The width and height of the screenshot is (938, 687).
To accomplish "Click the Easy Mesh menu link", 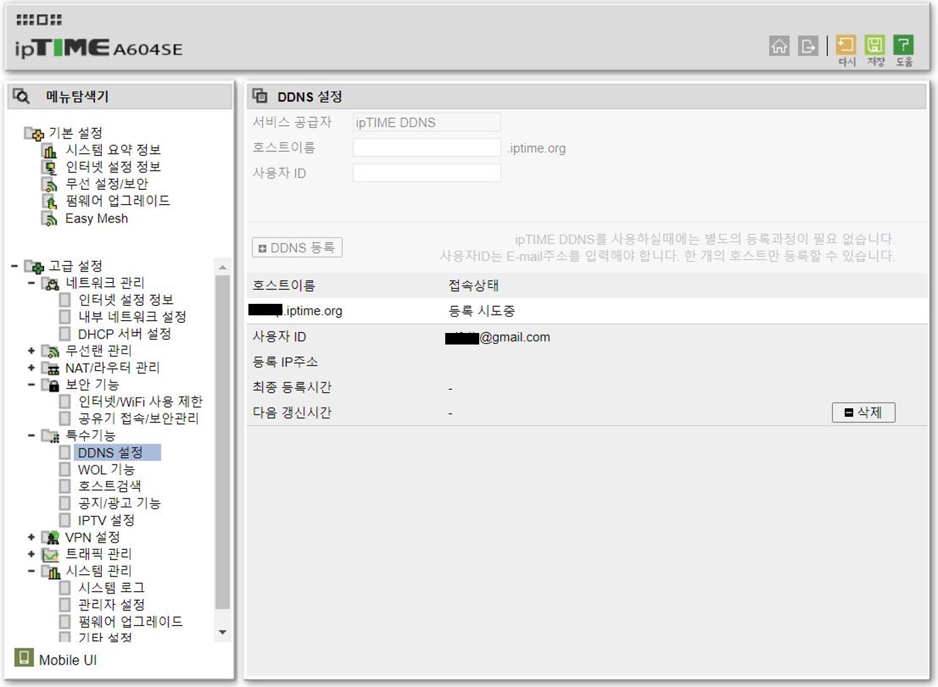I will (x=96, y=218).
